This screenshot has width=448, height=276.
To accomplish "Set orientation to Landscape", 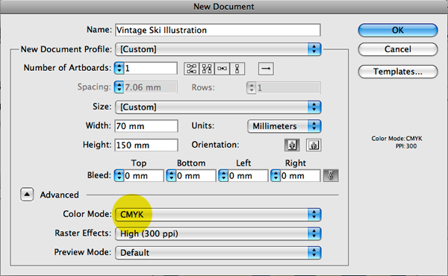I will click(314, 145).
